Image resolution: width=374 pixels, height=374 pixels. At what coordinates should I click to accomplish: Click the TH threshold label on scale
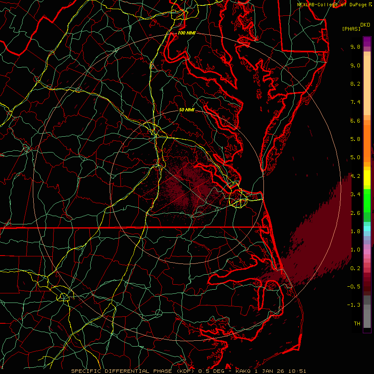click(x=357, y=324)
